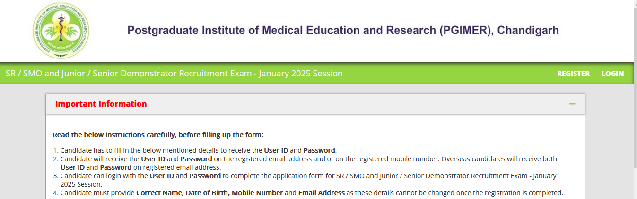The image size is (637, 199).
Task: Click the bold 'Mobile Number' text
Action: [x=257, y=193]
